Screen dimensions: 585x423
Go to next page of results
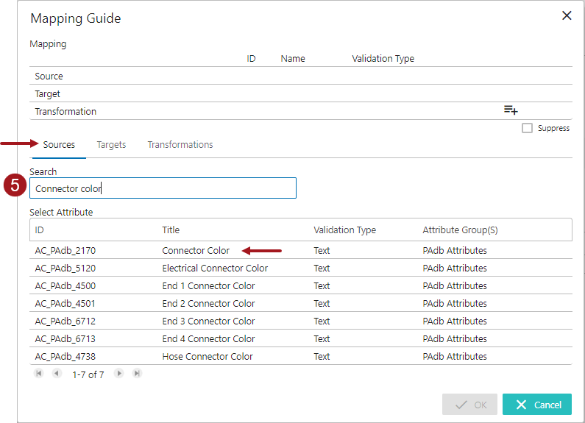(119, 374)
